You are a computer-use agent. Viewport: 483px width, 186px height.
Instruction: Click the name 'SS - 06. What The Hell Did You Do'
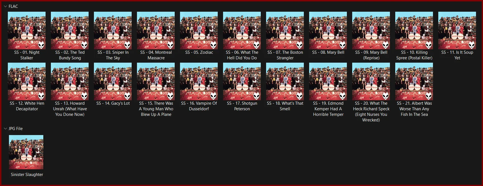coord(242,55)
